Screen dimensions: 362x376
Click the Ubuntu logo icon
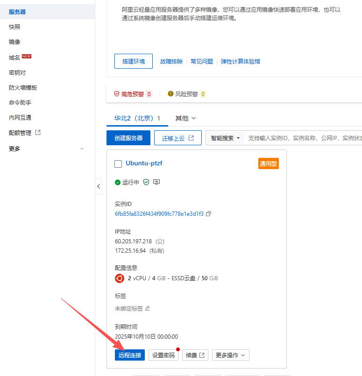(x=120, y=278)
